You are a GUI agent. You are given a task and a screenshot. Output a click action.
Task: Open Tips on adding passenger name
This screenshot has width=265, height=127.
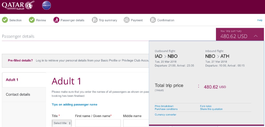(x=74, y=105)
